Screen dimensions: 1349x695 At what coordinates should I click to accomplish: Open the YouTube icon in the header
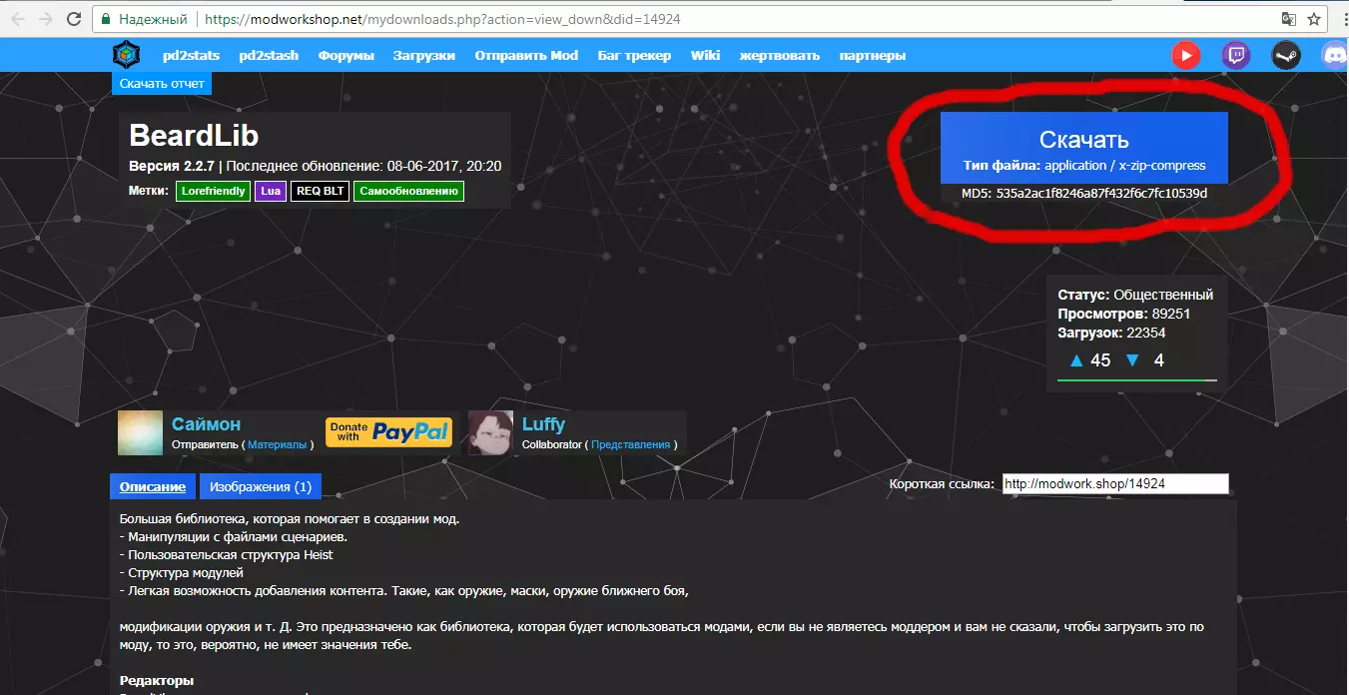pos(1186,56)
